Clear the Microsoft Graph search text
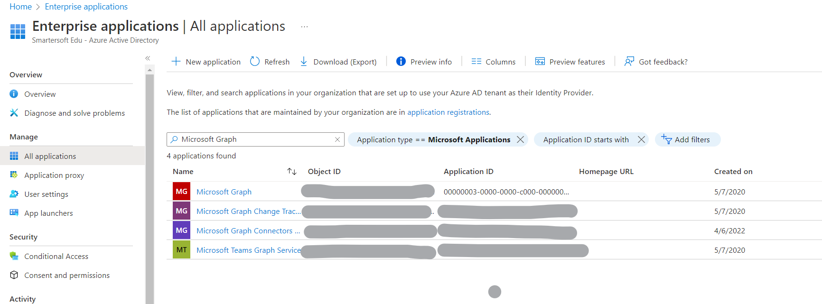Image resolution: width=822 pixels, height=304 pixels. (337, 139)
